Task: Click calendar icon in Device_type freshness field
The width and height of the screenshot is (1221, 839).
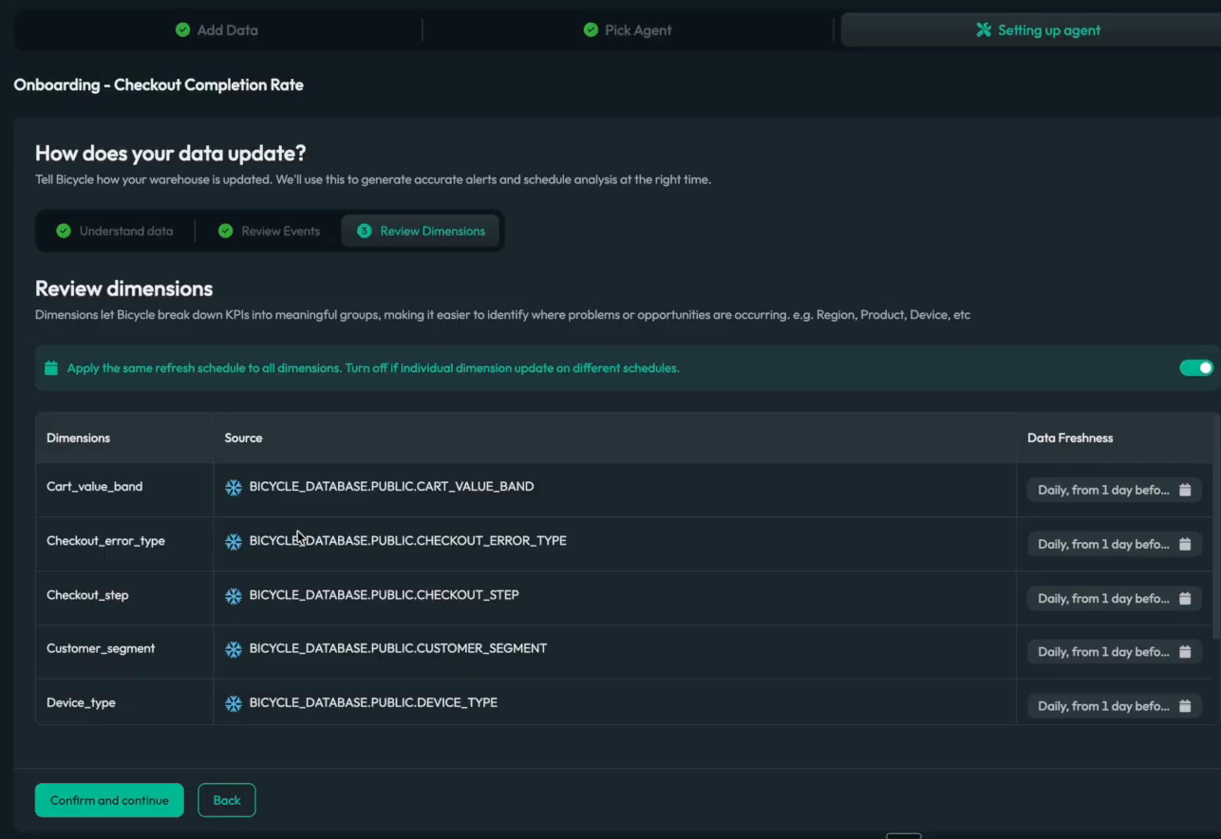Action: tap(1185, 706)
